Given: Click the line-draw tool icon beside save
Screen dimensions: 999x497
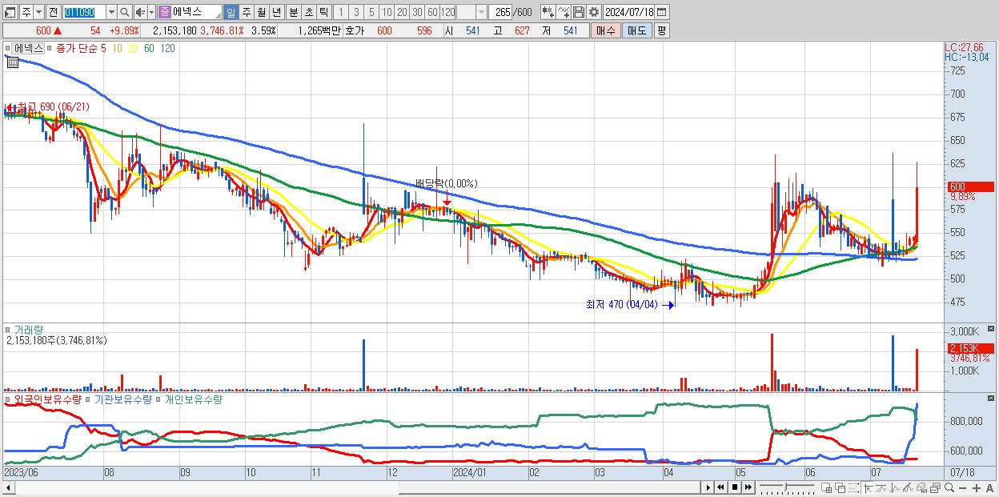Looking at the screenshot, I should coord(564,12).
